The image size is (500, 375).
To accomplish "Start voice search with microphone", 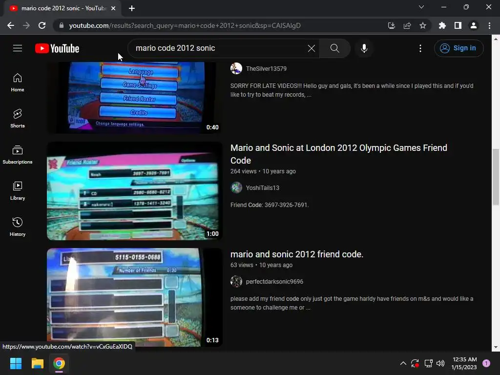I will pyautogui.click(x=364, y=48).
